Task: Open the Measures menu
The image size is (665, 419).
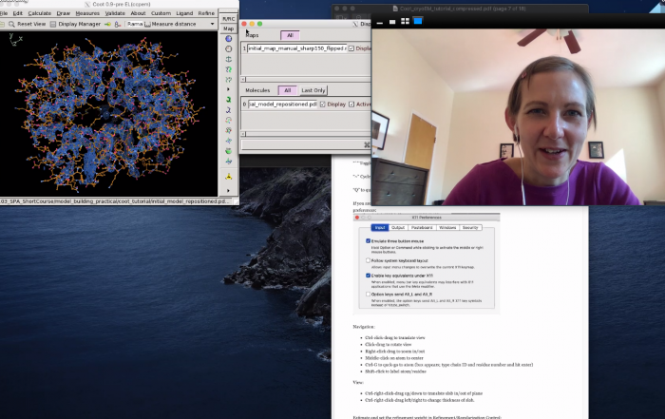Action: pyautogui.click(x=87, y=13)
